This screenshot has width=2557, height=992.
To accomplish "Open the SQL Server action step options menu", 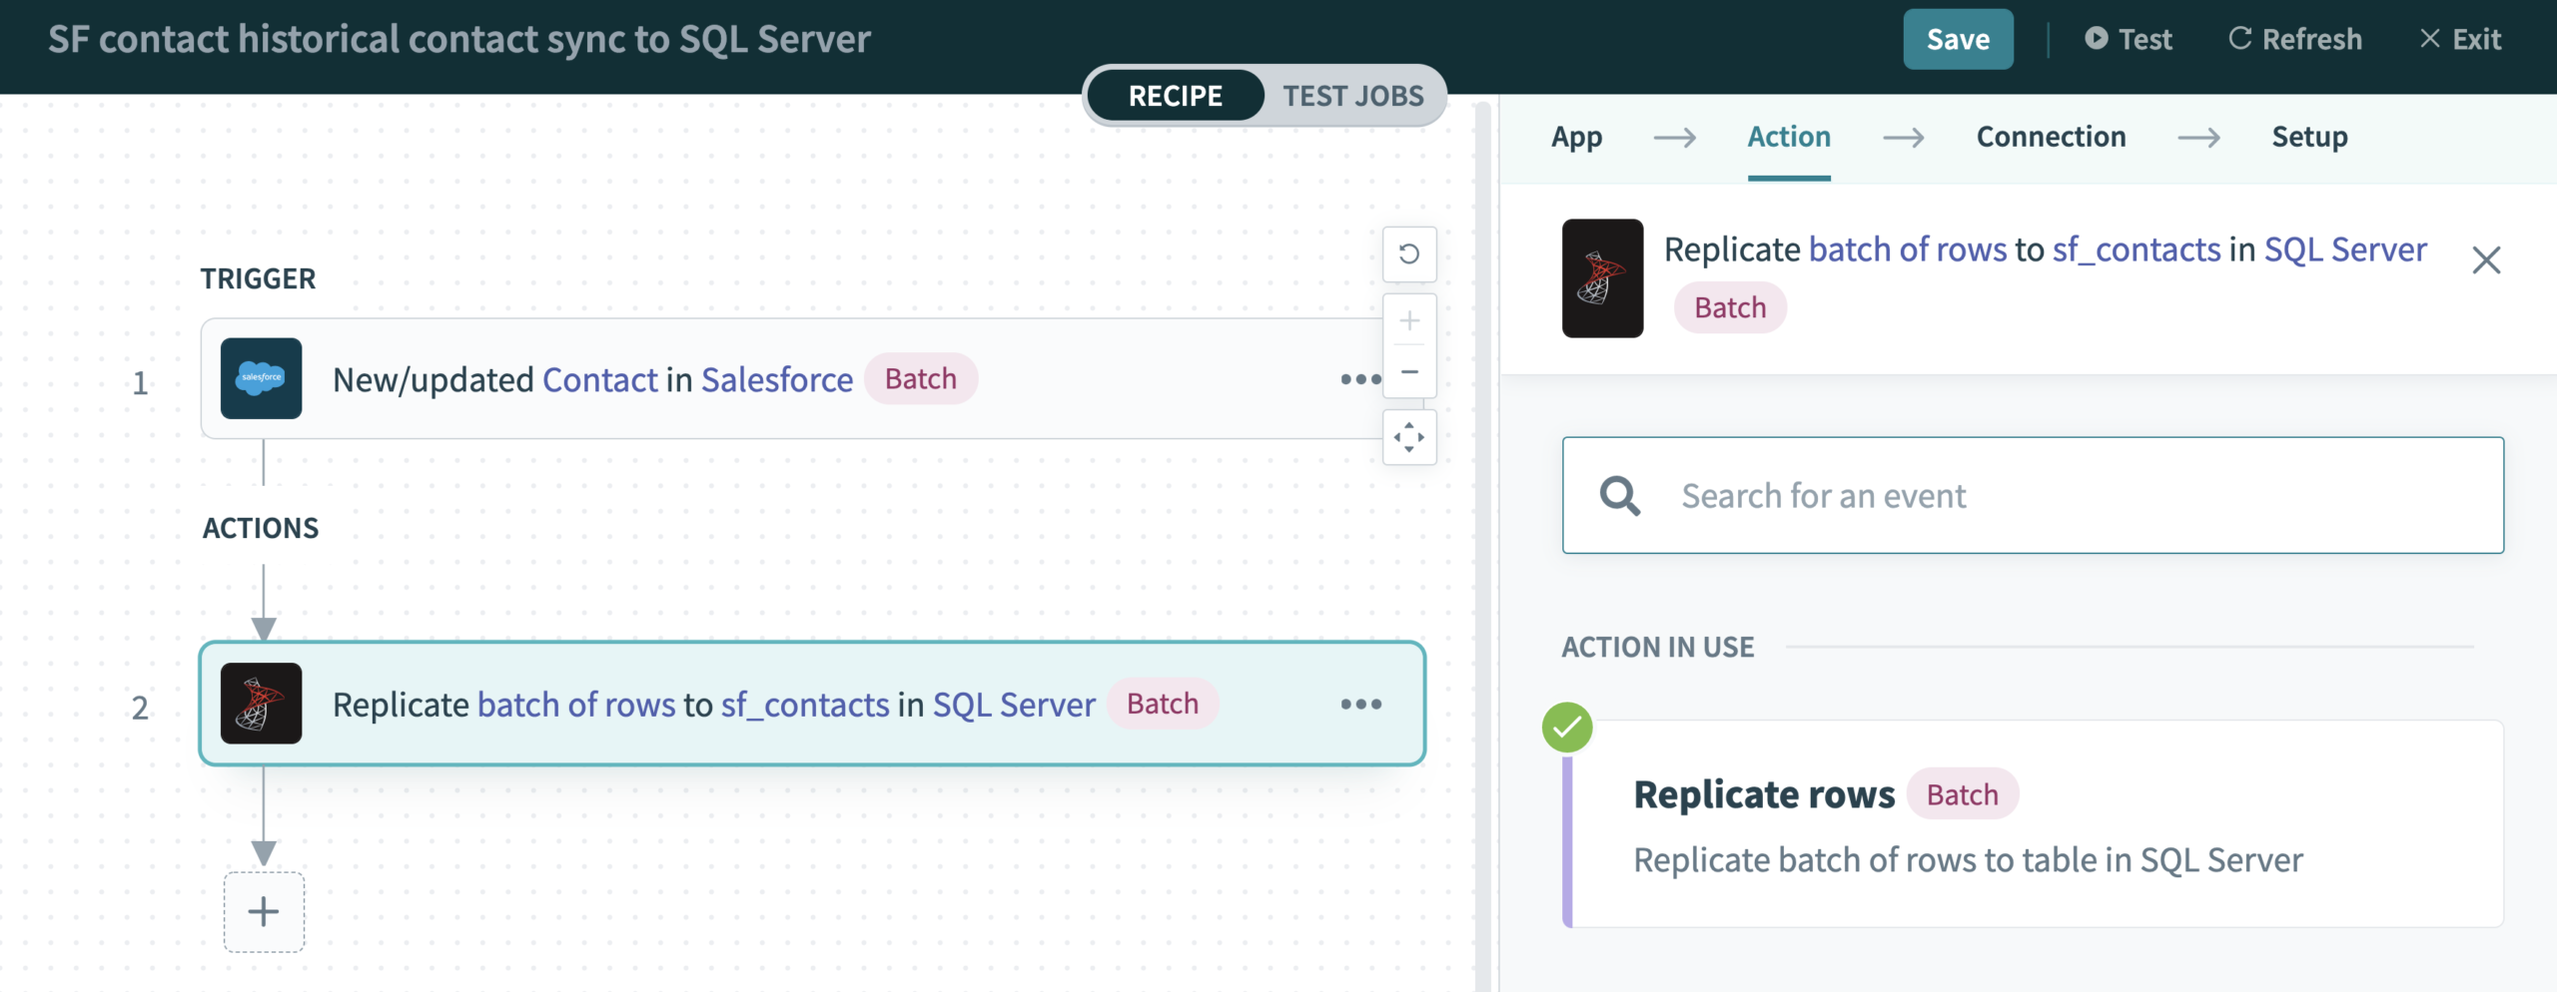I will (x=1360, y=704).
